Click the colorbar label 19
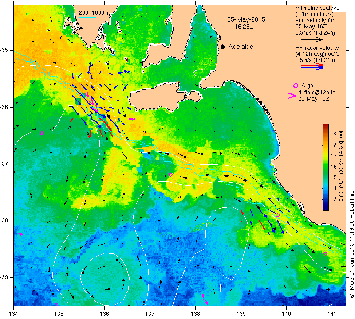 pyautogui.click(x=334, y=135)
